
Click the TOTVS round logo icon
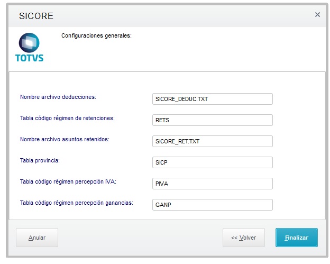[x=29, y=42]
